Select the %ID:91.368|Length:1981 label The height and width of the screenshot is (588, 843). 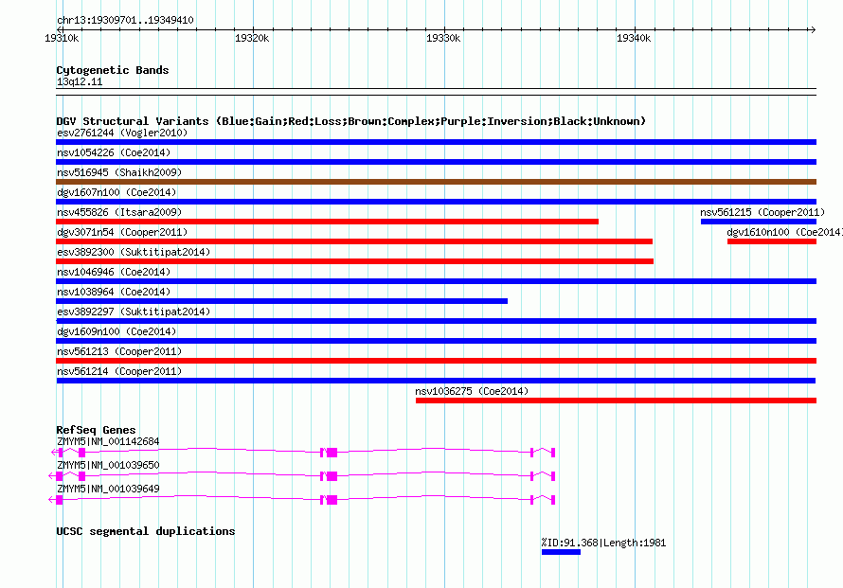point(603,543)
